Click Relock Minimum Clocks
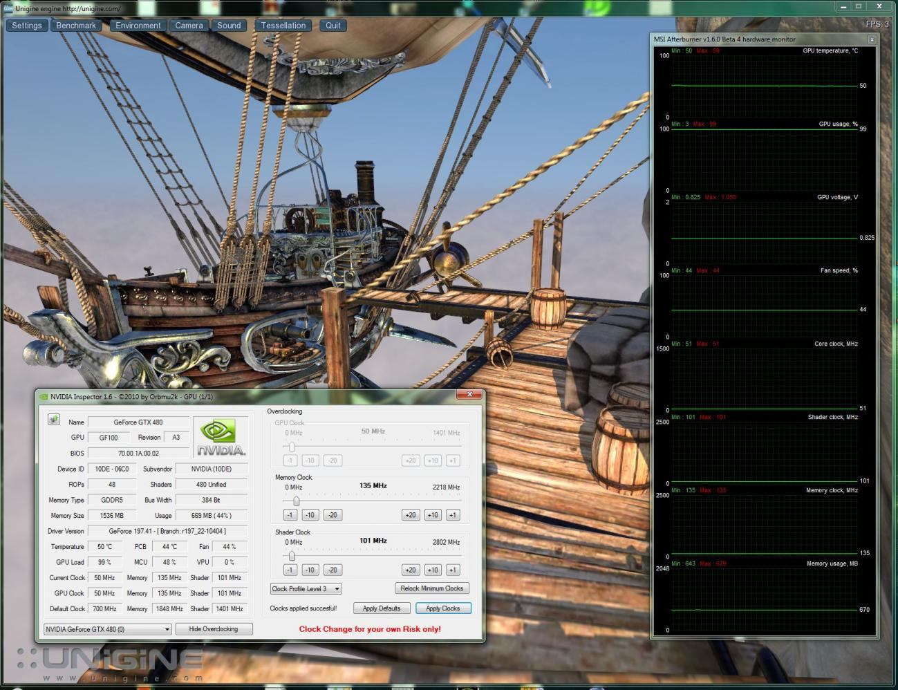Image resolution: width=898 pixels, height=690 pixels. tap(432, 588)
